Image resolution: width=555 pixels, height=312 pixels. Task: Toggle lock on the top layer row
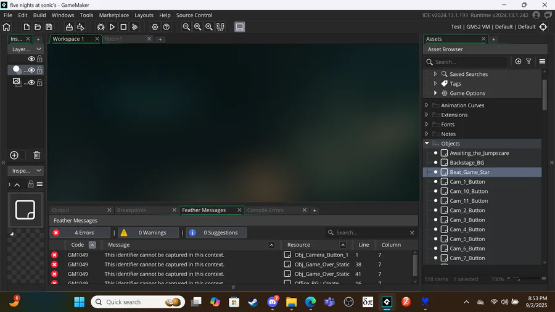click(39, 59)
